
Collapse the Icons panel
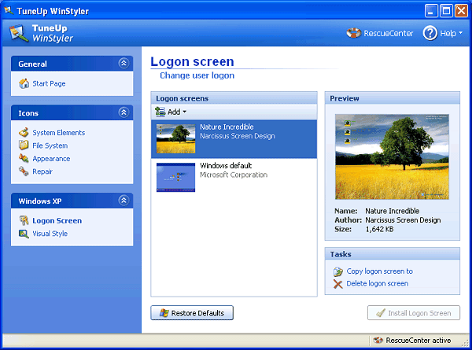124,112
